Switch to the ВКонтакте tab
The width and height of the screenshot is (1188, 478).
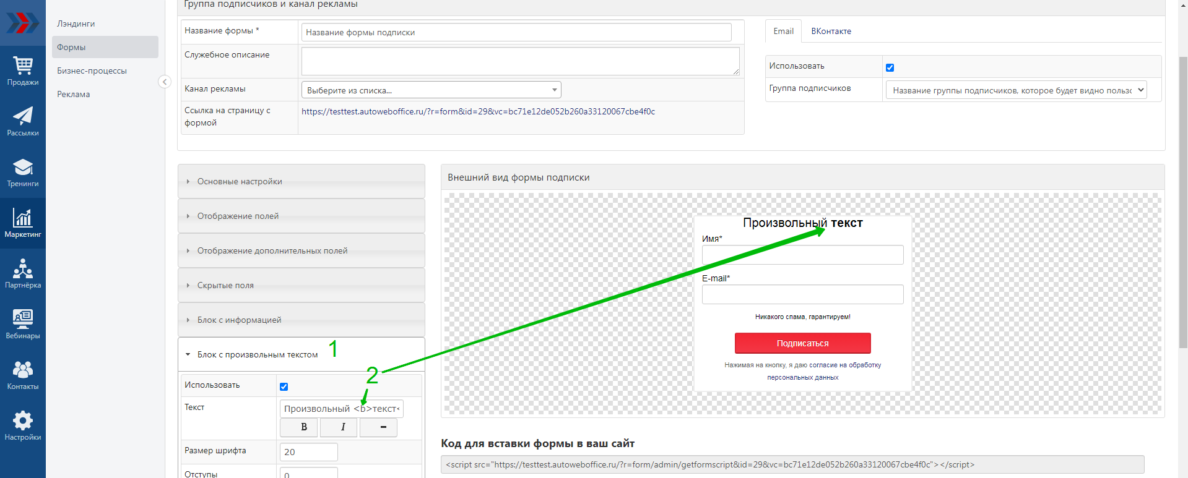click(831, 31)
